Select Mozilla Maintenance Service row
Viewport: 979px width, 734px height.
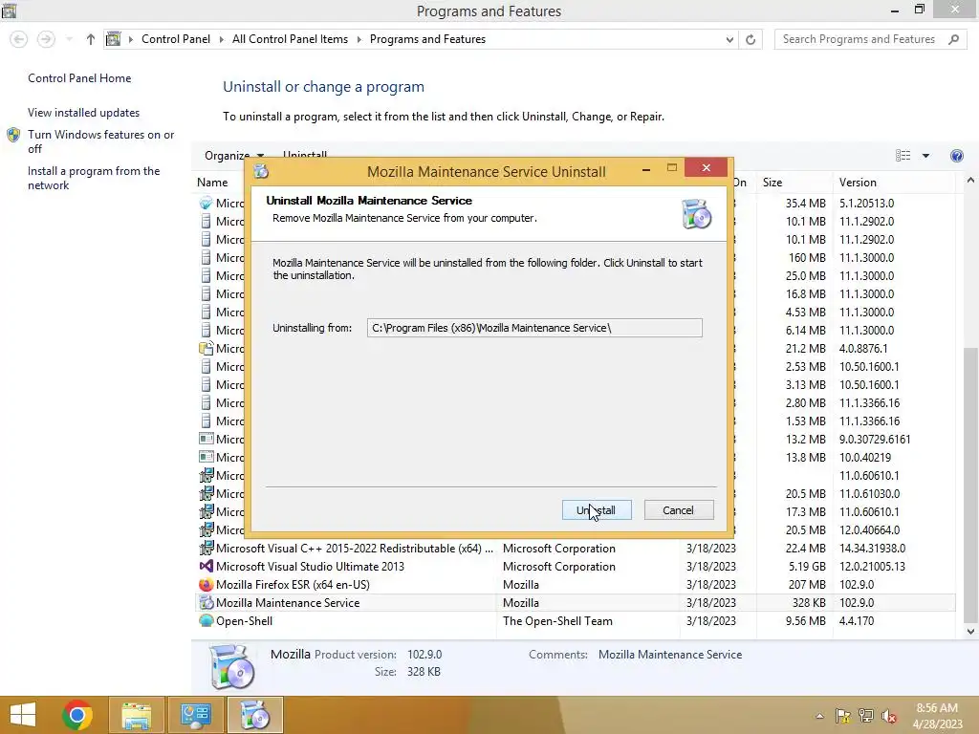coord(574,603)
